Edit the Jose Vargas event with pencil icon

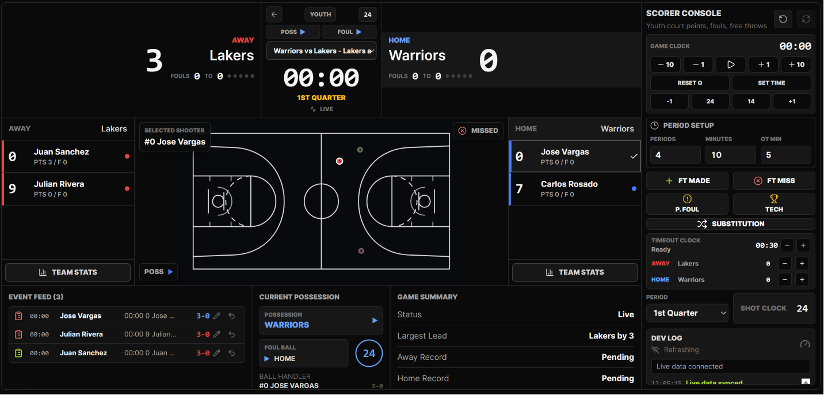coord(217,316)
